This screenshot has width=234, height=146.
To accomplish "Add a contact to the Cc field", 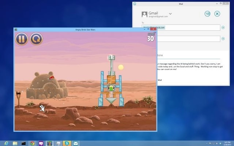I will (x=223, y=39).
